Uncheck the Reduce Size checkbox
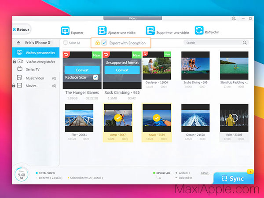Viewport: 264px width, 198px height. [x=95, y=77]
